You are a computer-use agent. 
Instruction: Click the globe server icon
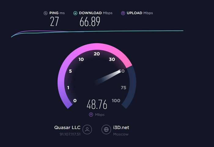pos(106,129)
